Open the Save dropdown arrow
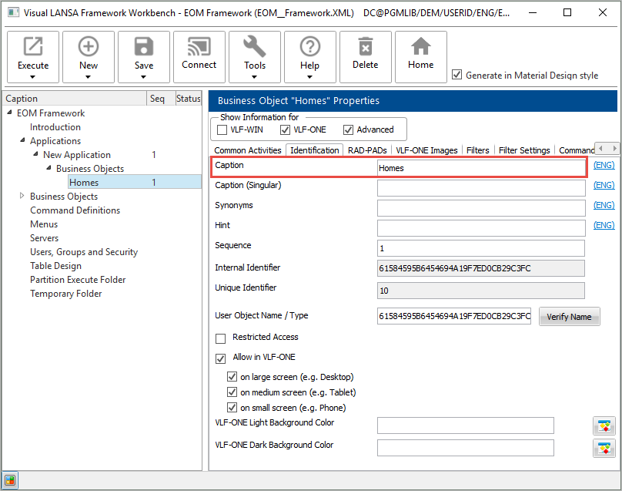This screenshot has height=491, width=622. tap(144, 77)
